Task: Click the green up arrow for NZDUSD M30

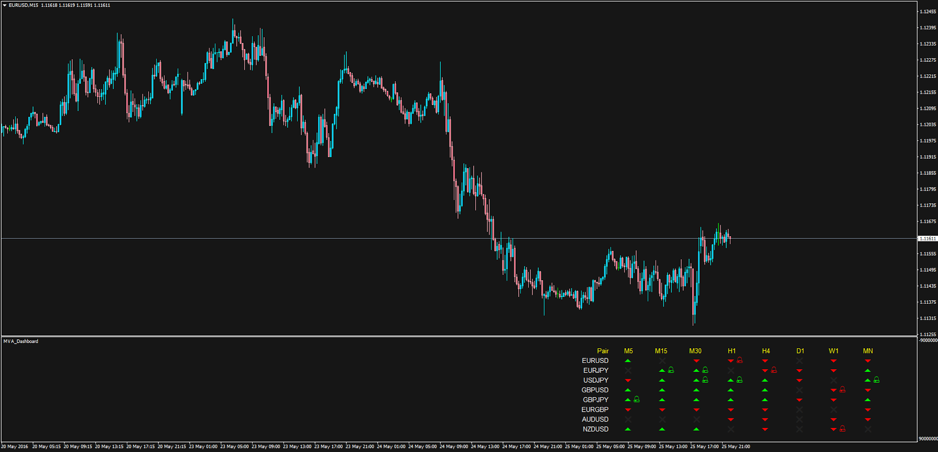Action: point(696,429)
